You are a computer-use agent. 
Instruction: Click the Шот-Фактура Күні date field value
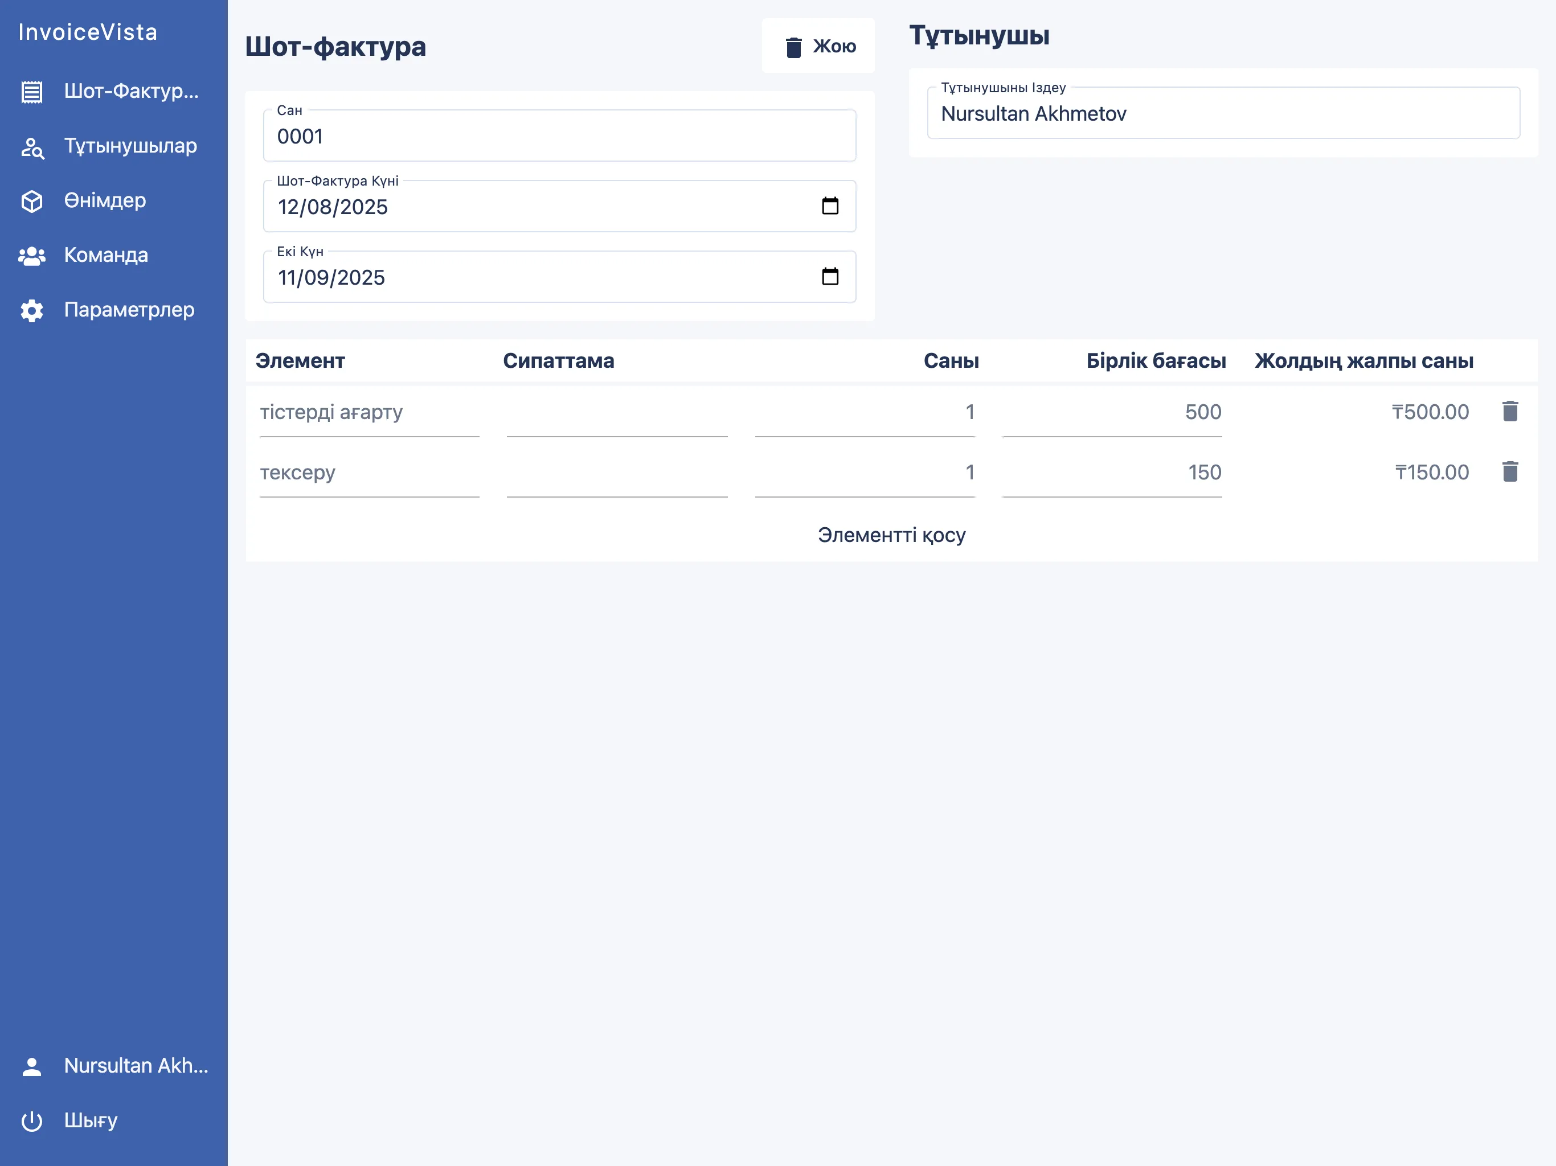click(x=333, y=207)
